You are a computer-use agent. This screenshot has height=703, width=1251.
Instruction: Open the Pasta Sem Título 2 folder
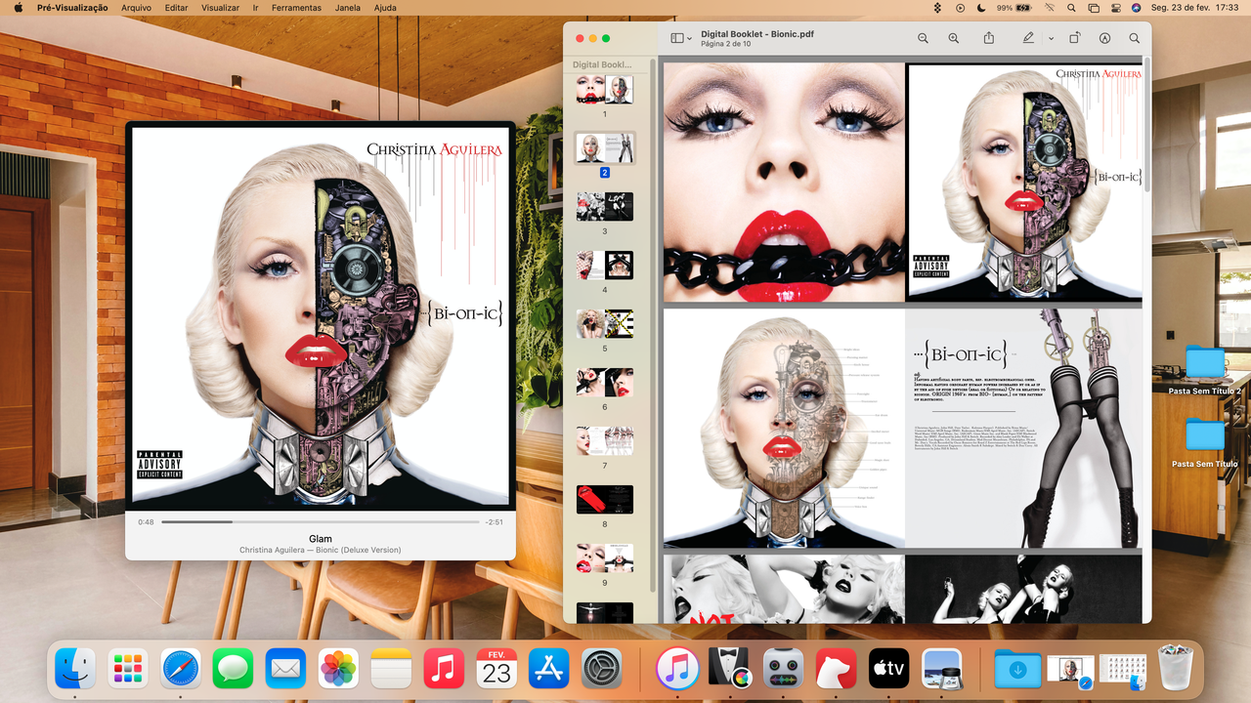pos(1205,369)
